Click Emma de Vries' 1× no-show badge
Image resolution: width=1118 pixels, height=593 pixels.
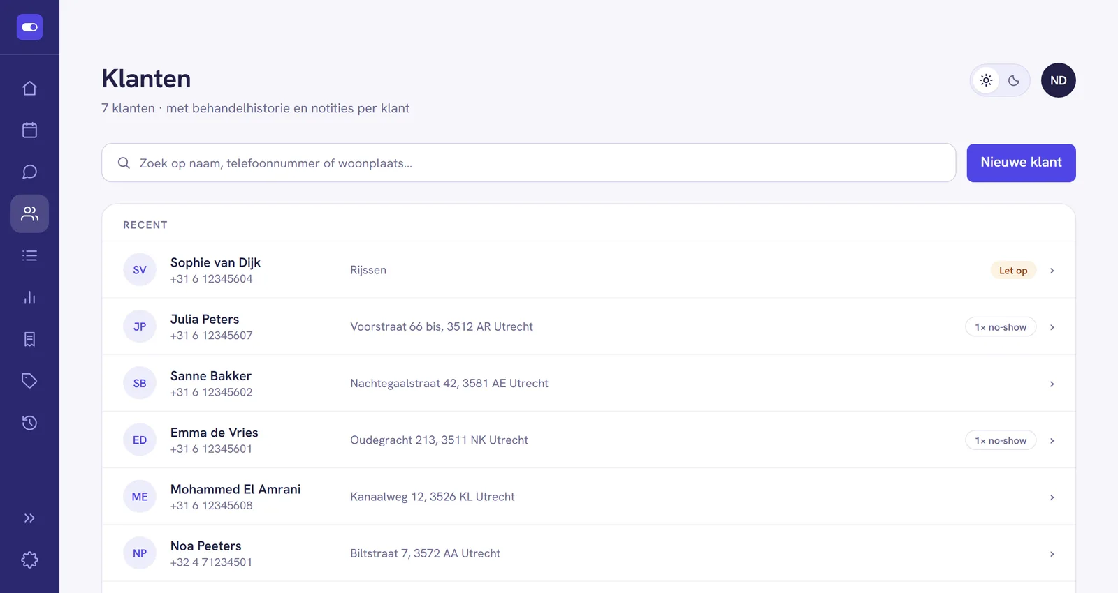pos(1001,440)
